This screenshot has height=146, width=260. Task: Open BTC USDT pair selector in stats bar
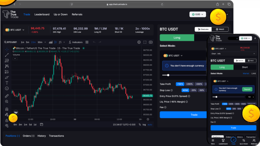pyautogui.click(x=15, y=30)
